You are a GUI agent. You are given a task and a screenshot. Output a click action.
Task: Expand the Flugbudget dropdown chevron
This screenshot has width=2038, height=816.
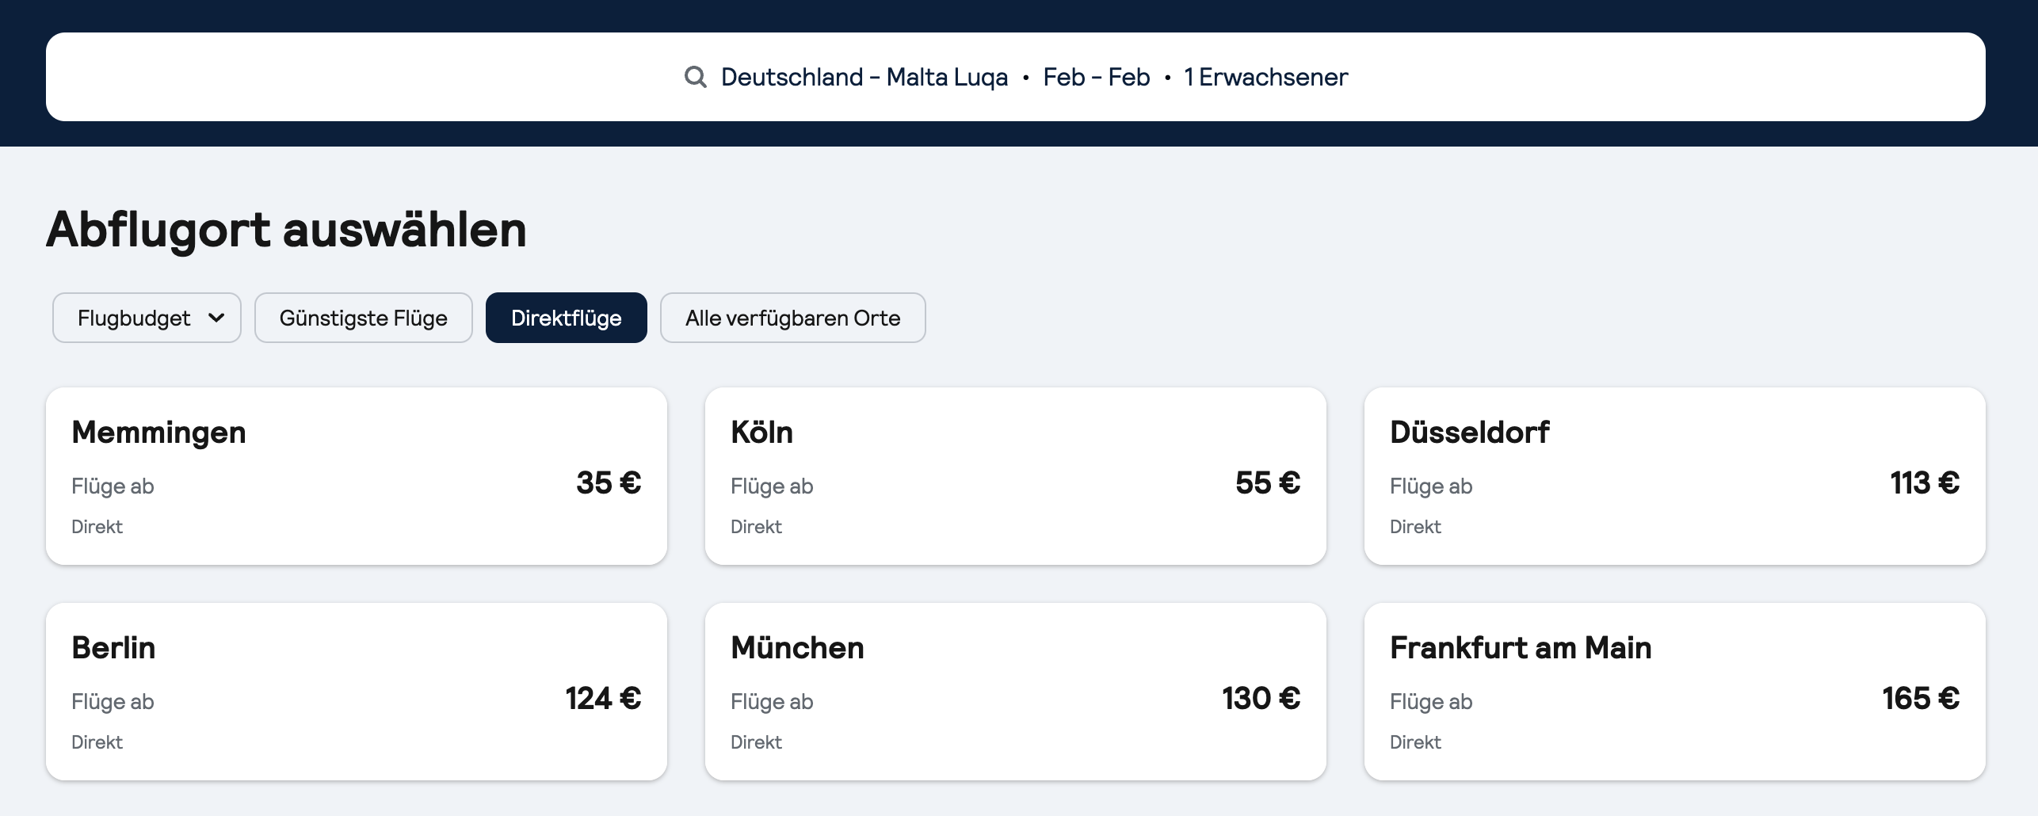216,318
